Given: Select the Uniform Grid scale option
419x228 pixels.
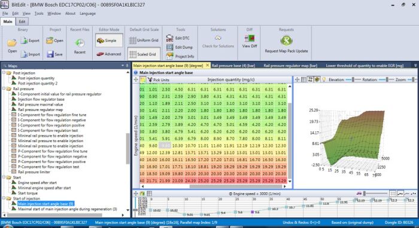Looking at the screenshot, I should (144, 41).
